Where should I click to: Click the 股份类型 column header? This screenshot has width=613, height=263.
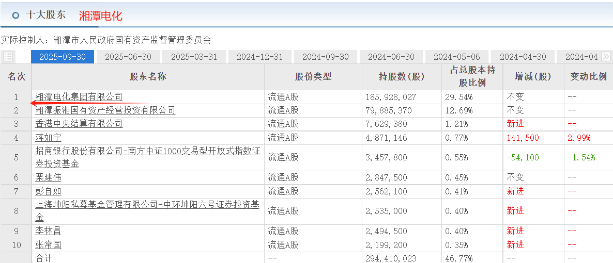pos(314,77)
